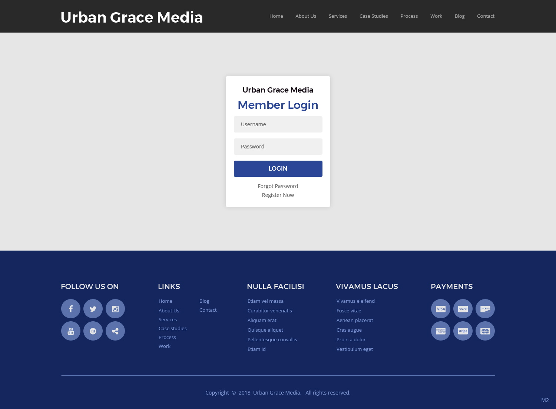Open the Spotify social icon
Screen dimensions: 556x409
point(93,331)
